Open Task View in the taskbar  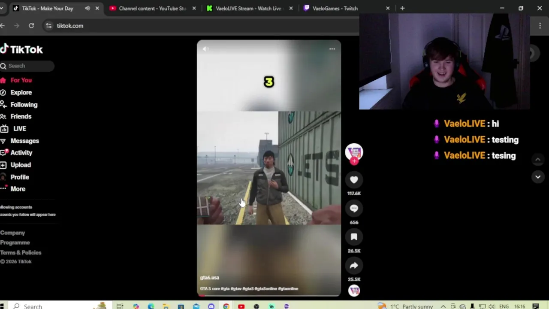tap(120, 306)
